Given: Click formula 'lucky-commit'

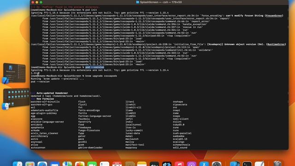Looking at the screenshot, I should point(134,130).
